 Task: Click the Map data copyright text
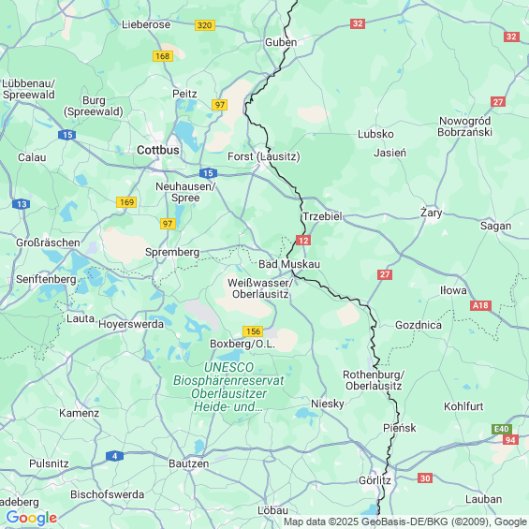[405, 522]
